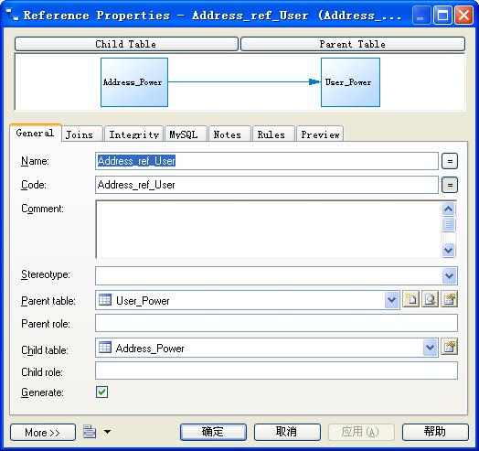Switch to the Joins tab
Image resolution: width=479 pixels, height=451 pixels.
(80, 134)
